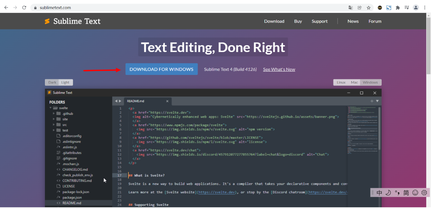Expand the test folder
Viewport: 432px width, 208px height.
click(54, 130)
